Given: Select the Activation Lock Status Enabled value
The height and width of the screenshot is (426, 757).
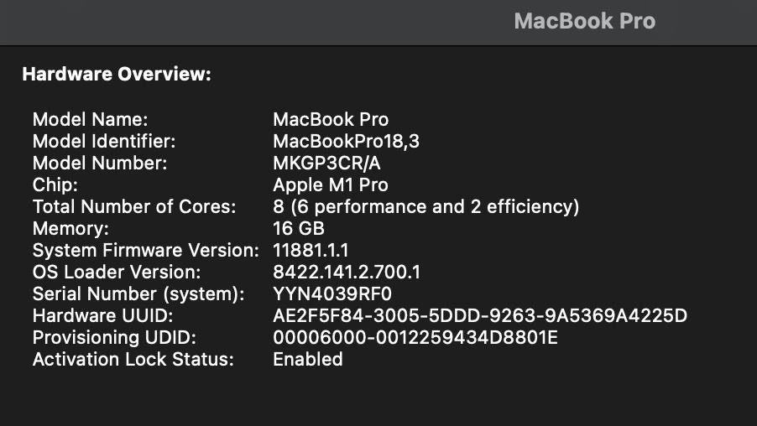Looking at the screenshot, I should coord(308,359).
